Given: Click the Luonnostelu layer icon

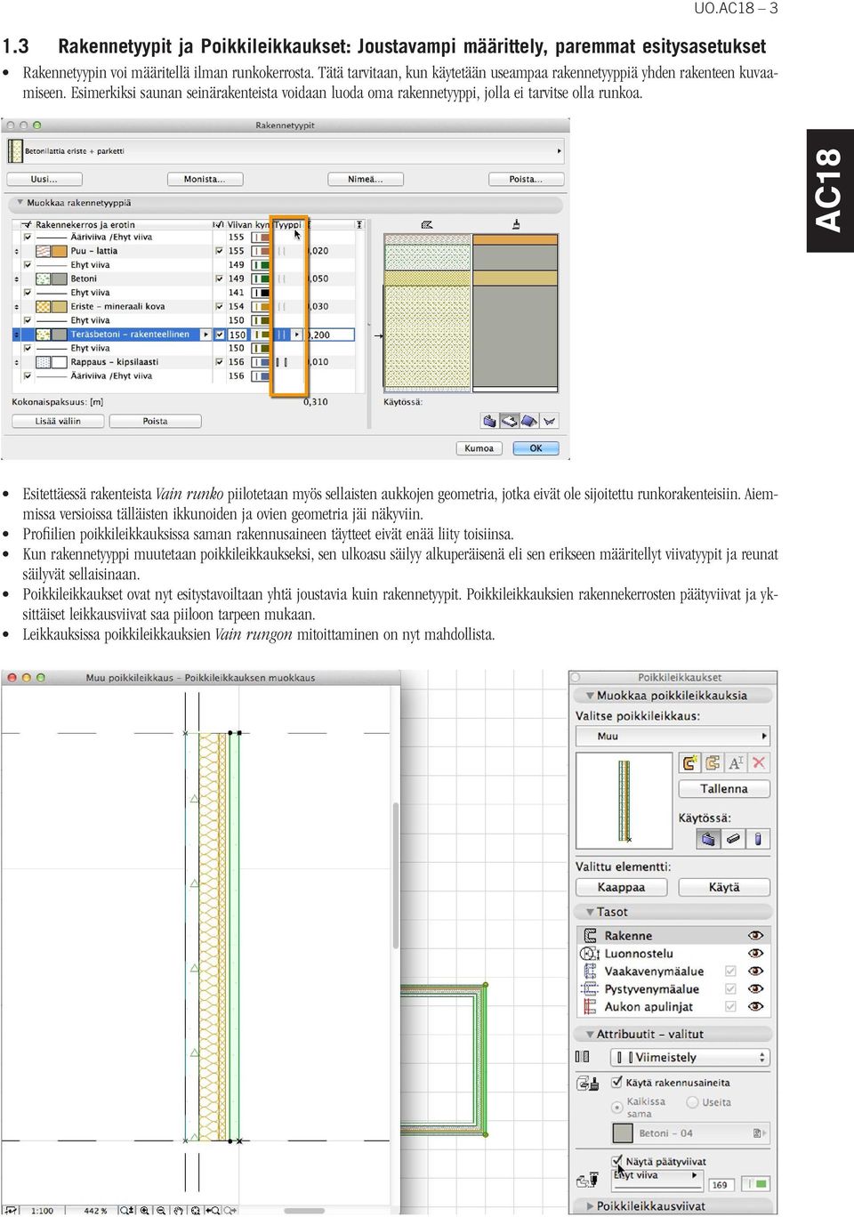Looking at the screenshot, I should tap(590, 953).
